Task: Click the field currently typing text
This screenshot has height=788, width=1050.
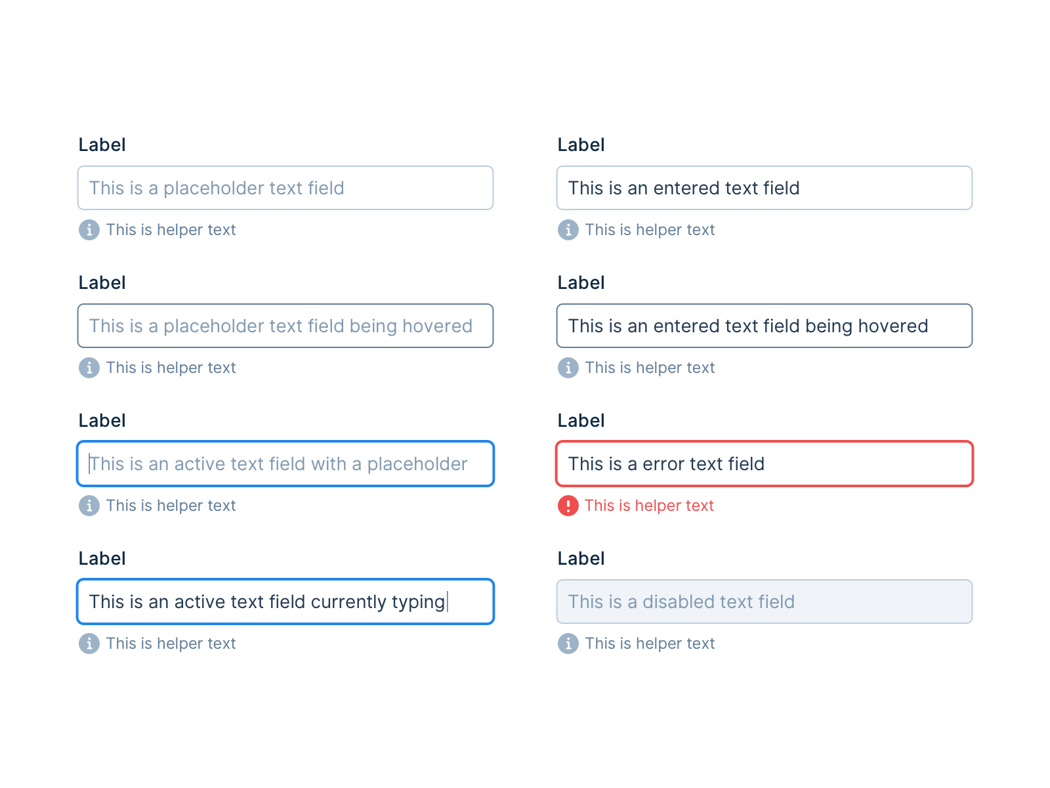Action: click(285, 602)
